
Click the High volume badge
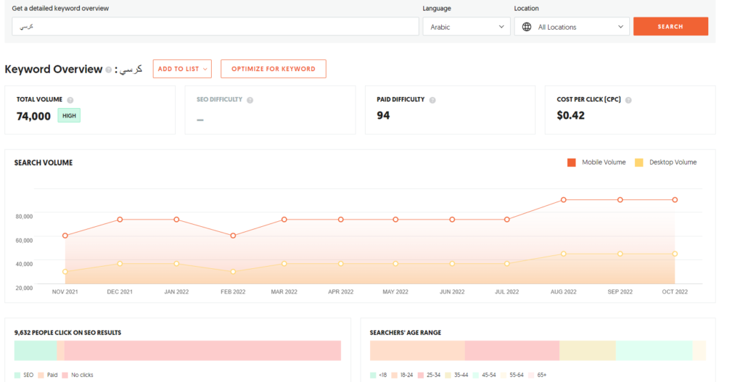69,116
